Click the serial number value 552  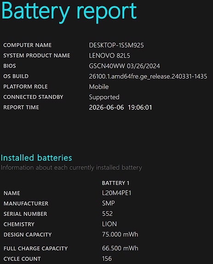pos(107,213)
